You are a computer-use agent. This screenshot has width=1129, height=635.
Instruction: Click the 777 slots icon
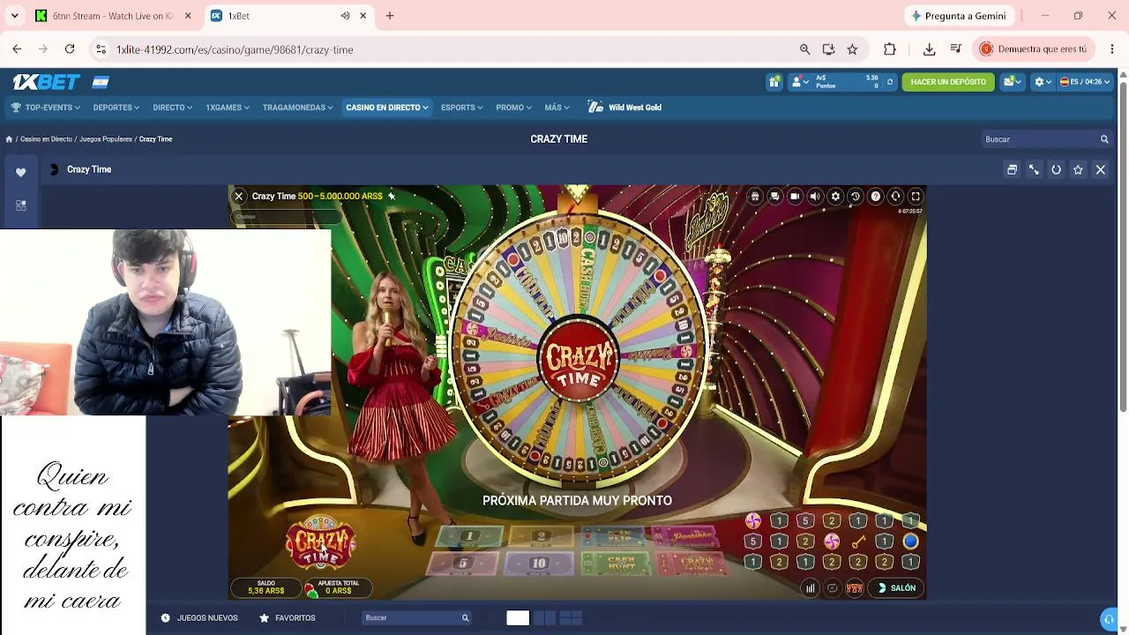[854, 588]
